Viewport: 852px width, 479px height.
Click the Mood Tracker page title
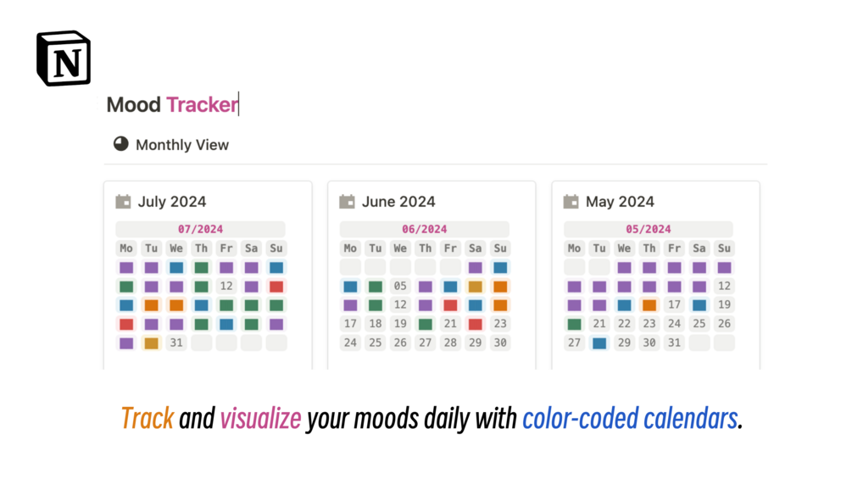[172, 104]
